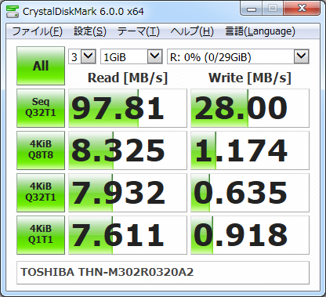Start the 4KiB Q8T8 test

(41, 150)
